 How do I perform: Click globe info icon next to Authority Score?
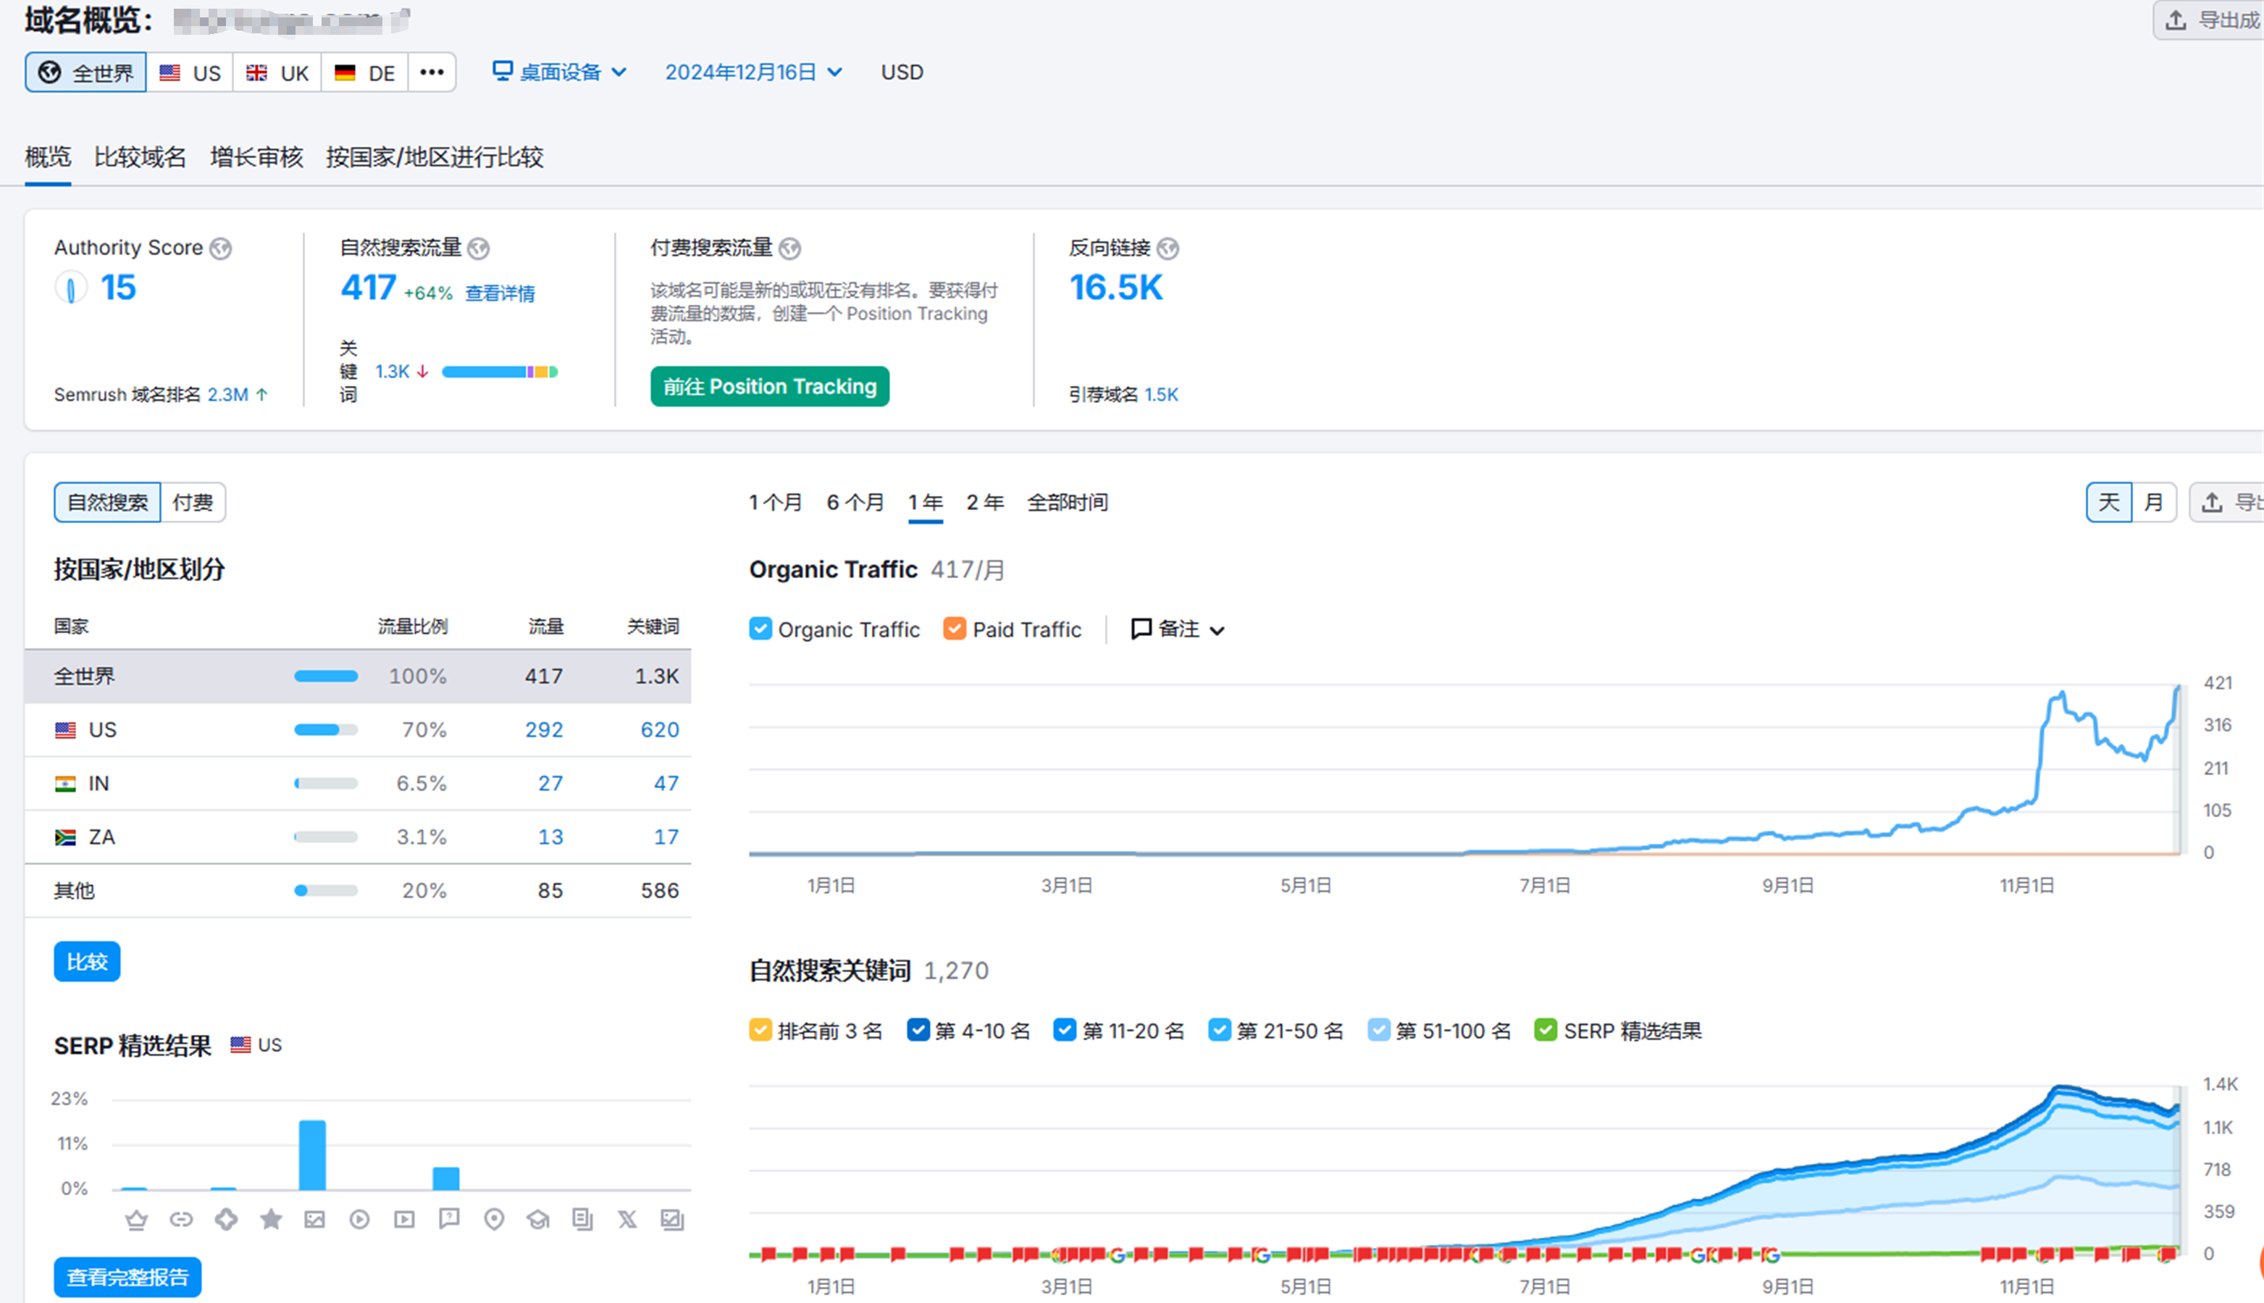pyautogui.click(x=220, y=248)
